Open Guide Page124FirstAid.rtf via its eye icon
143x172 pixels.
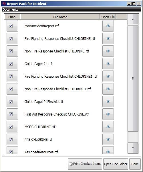point(108,101)
